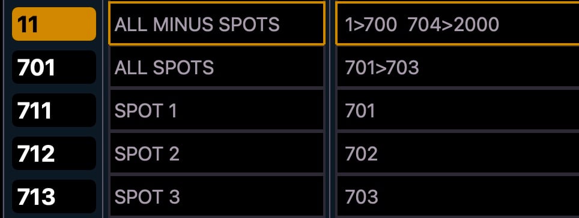Click the 704>2000 channel range text
The height and width of the screenshot is (218, 579).
pyautogui.click(x=453, y=25)
